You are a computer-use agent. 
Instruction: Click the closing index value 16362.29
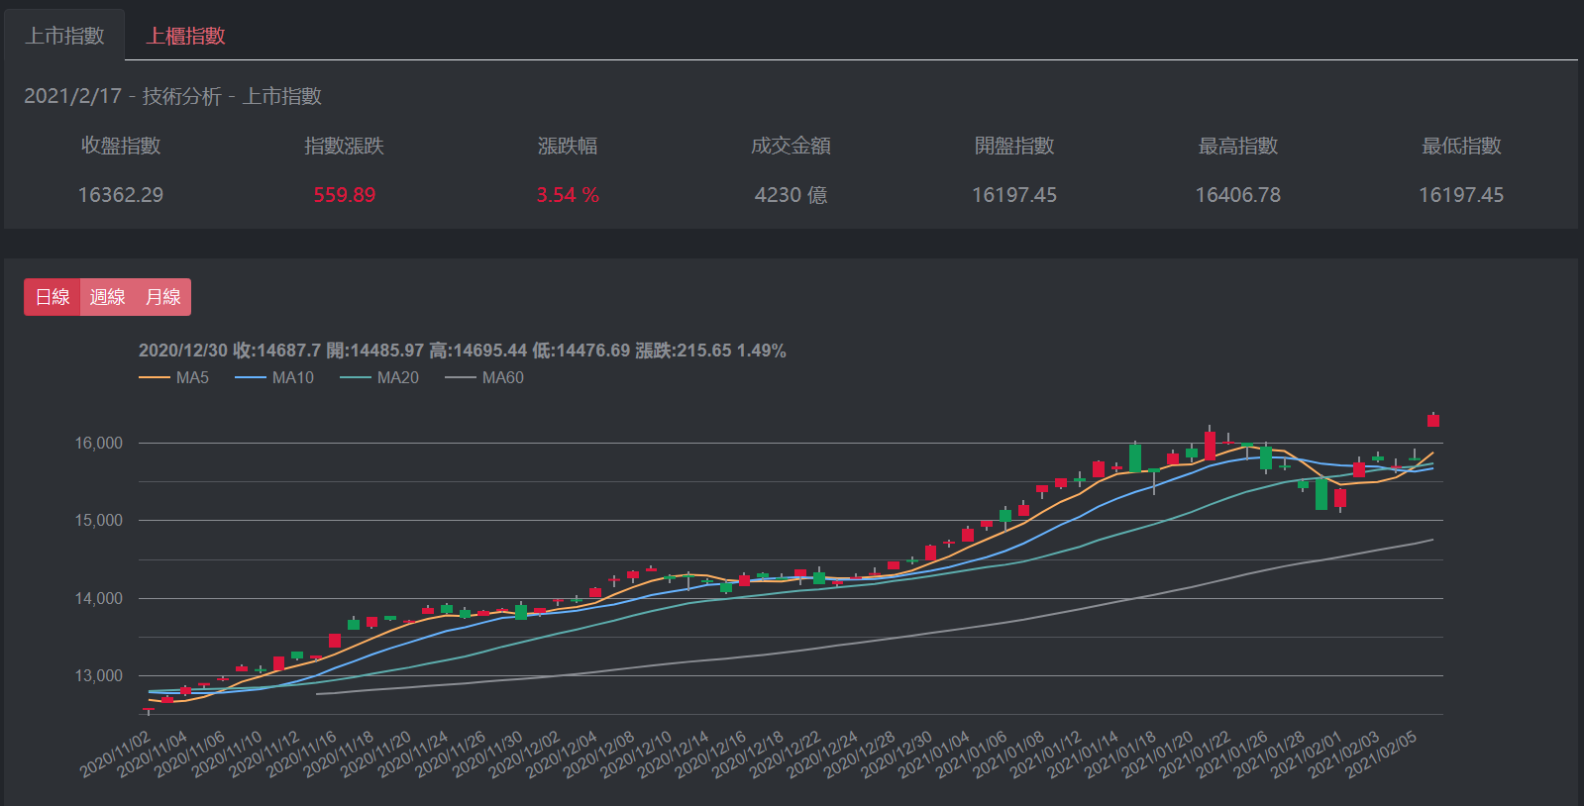pyautogui.click(x=121, y=195)
